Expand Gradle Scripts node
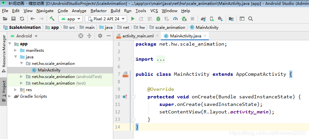309x139 pixels. tap(10, 96)
